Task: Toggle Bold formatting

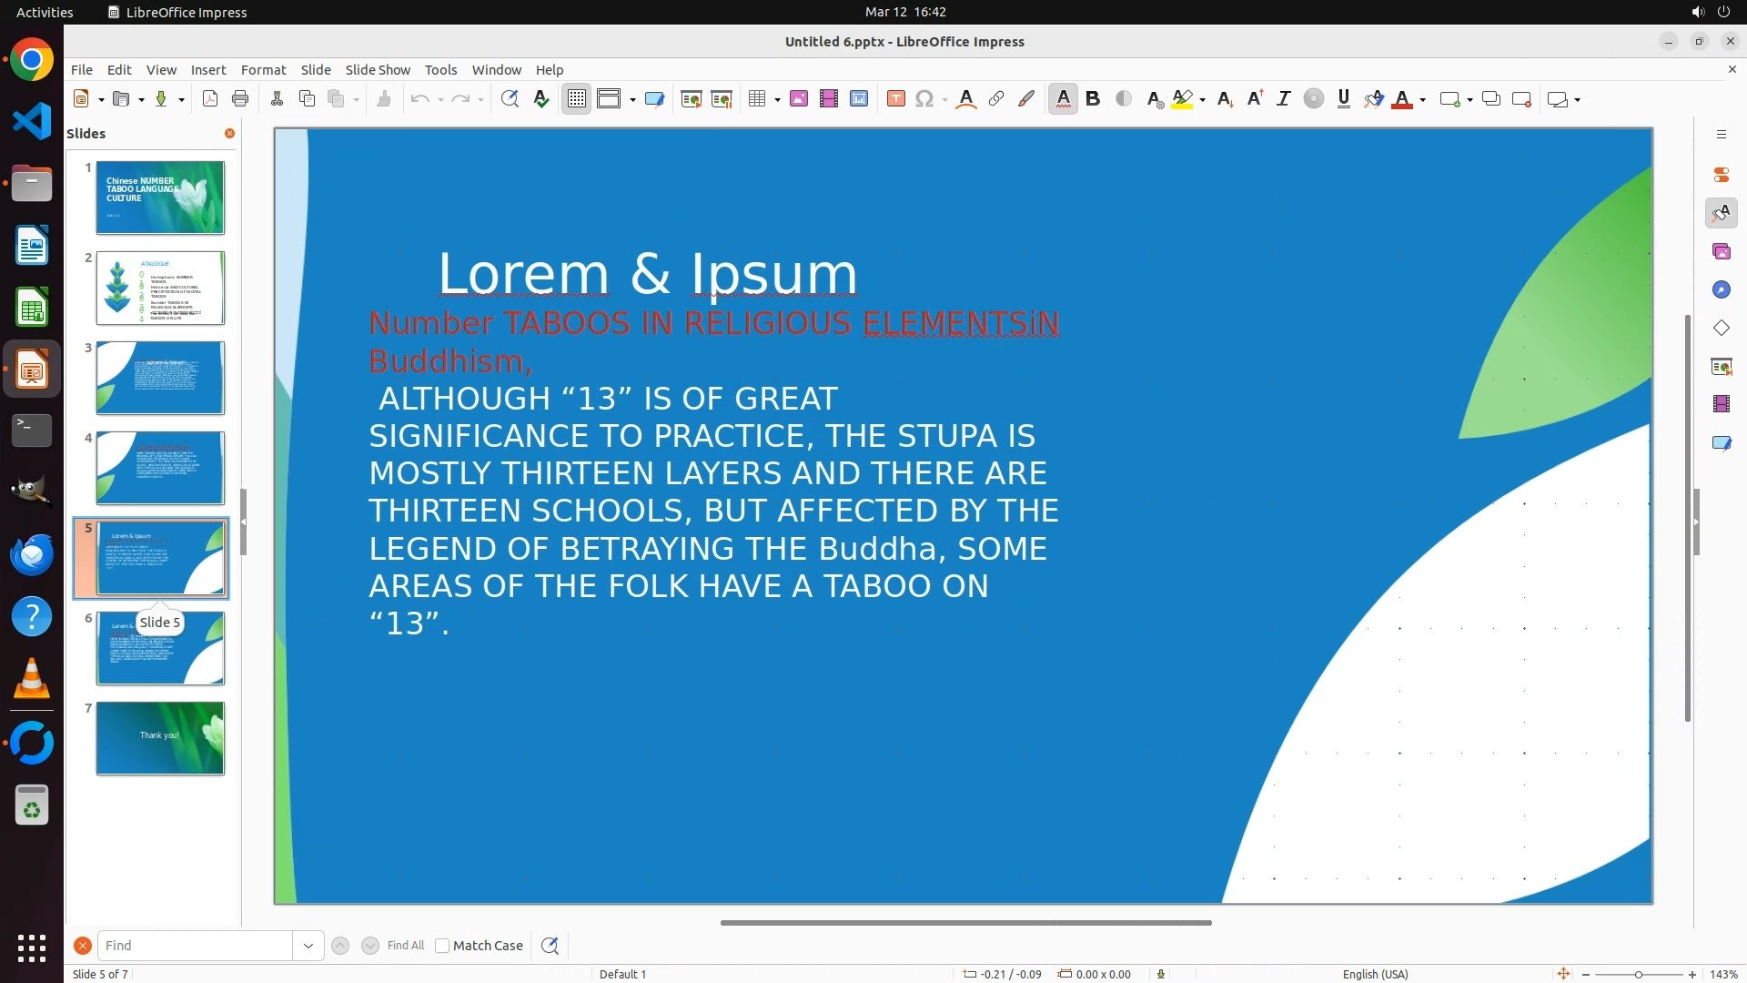Action: [x=1093, y=99]
